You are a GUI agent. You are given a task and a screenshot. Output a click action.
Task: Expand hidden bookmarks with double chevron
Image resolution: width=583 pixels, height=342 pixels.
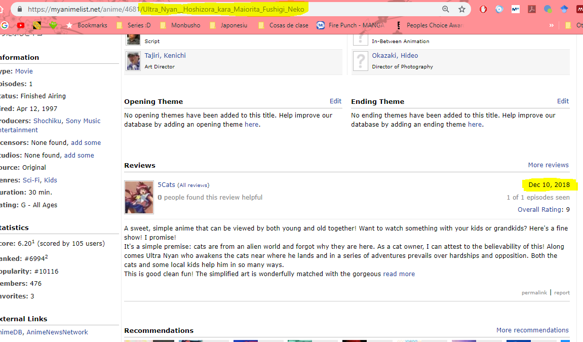[x=552, y=25]
